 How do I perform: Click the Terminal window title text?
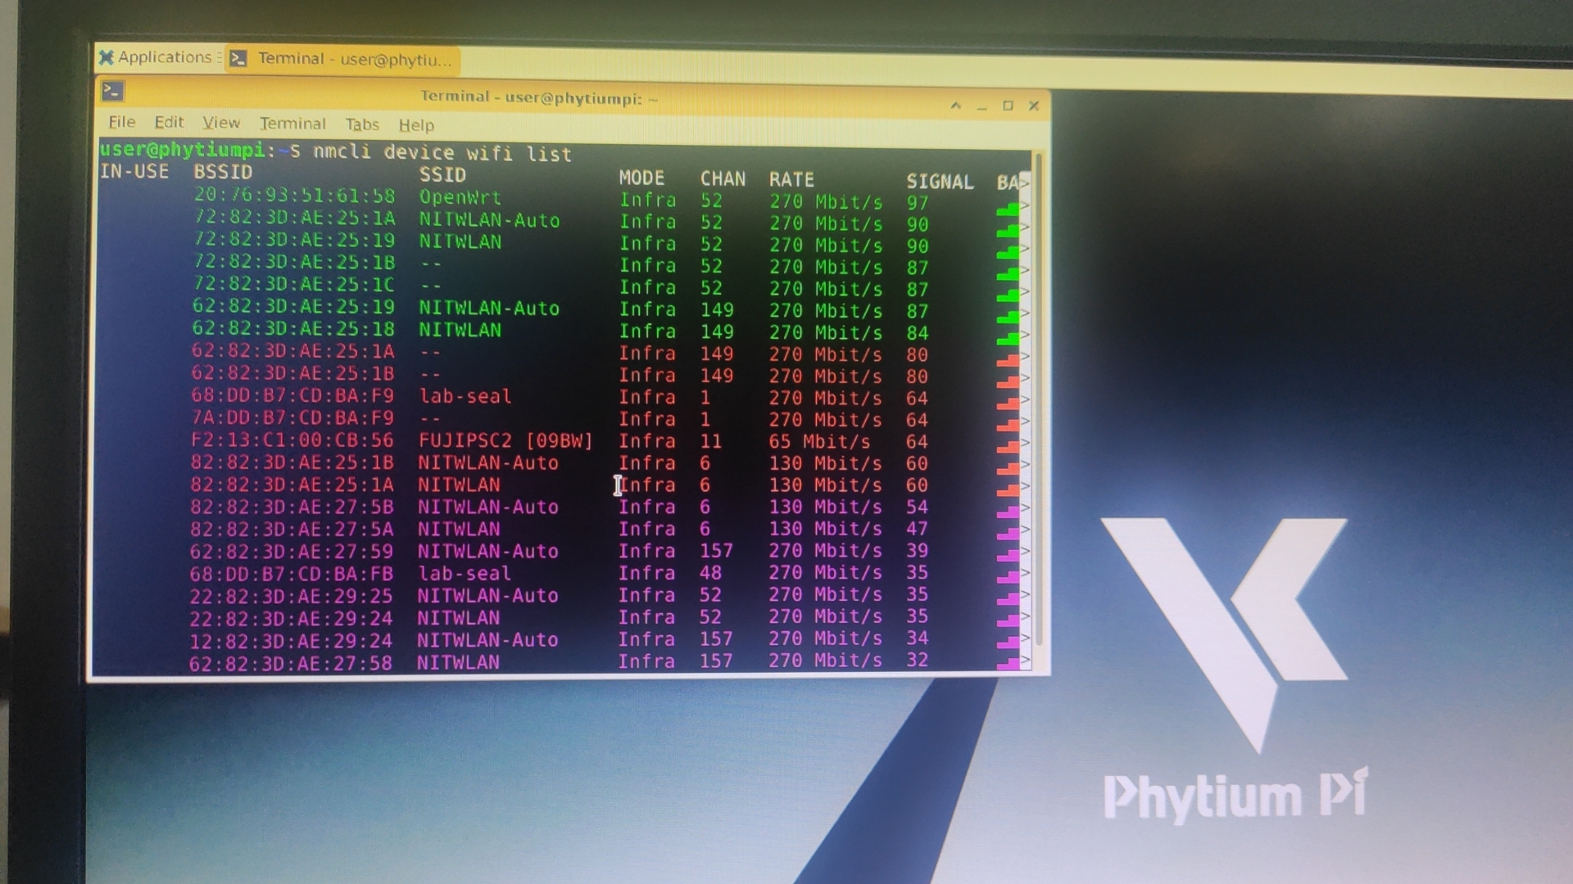pos(539,97)
